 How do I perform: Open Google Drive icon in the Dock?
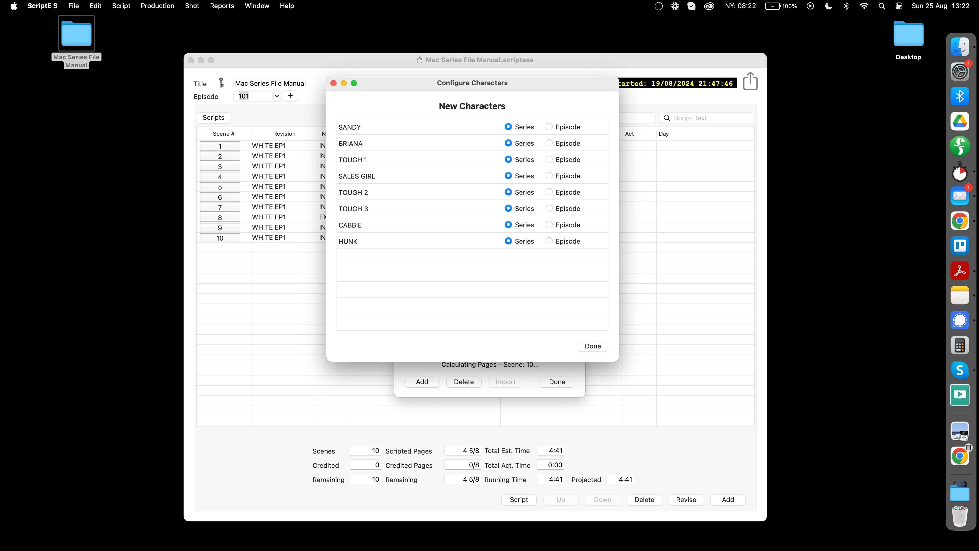tap(960, 121)
